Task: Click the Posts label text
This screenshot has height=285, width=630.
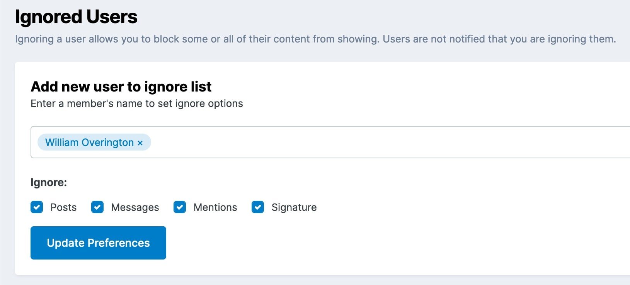Action: pos(63,207)
